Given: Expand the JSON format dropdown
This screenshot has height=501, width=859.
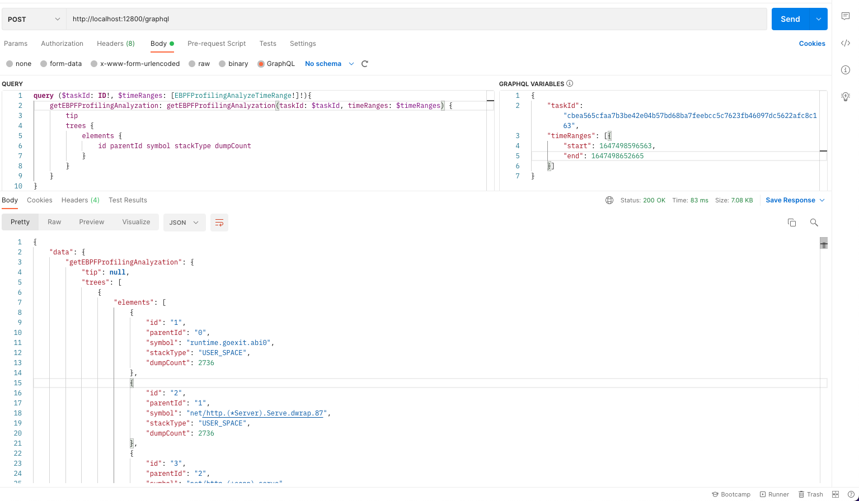Looking at the screenshot, I should pyautogui.click(x=184, y=223).
